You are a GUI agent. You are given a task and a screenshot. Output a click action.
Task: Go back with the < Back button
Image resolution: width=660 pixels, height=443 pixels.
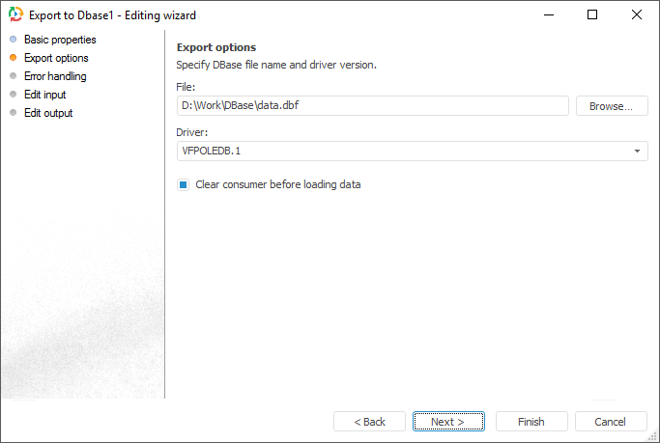point(369,422)
